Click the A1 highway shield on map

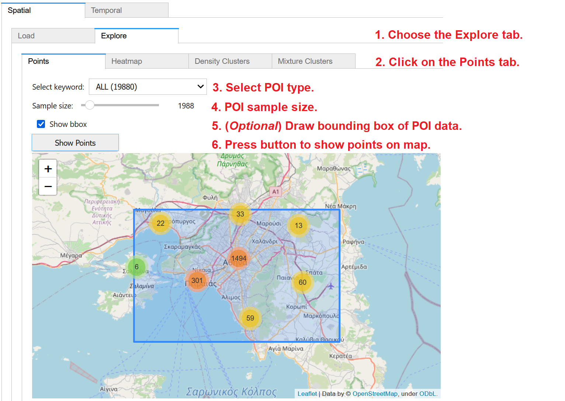(x=275, y=191)
